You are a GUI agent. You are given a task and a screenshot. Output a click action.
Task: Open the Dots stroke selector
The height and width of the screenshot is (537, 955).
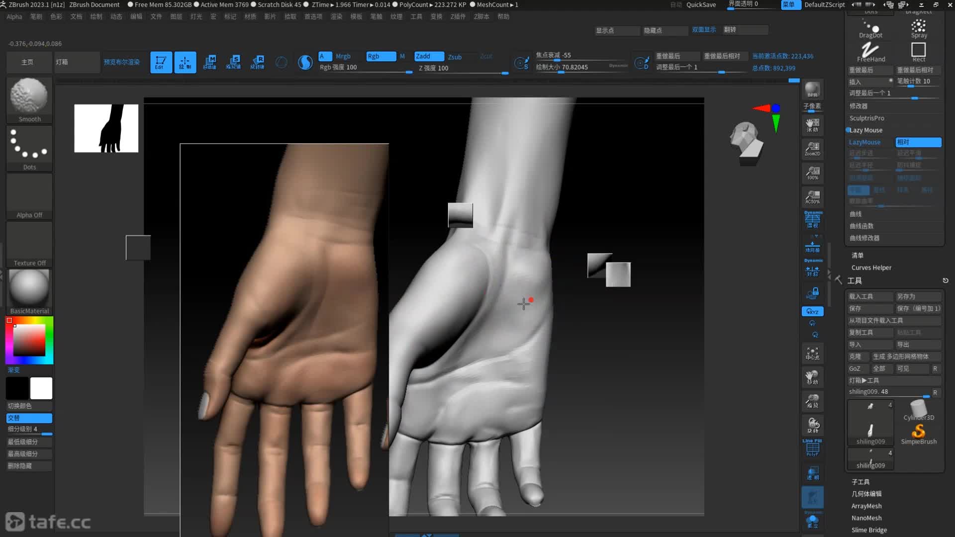pyautogui.click(x=29, y=148)
